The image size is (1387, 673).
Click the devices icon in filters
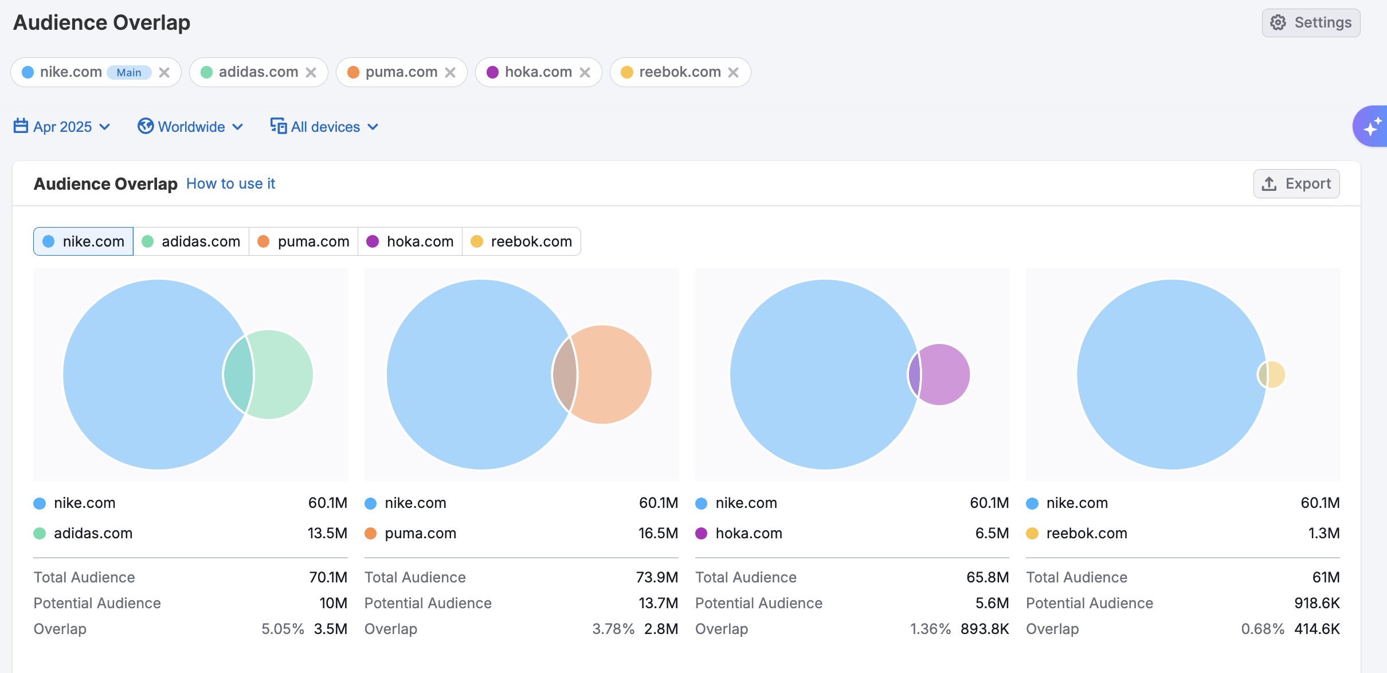click(279, 126)
